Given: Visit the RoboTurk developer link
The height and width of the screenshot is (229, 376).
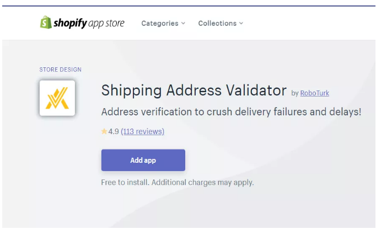Looking at the screenshot, I should pyautogui.click(x=314, y=93).
